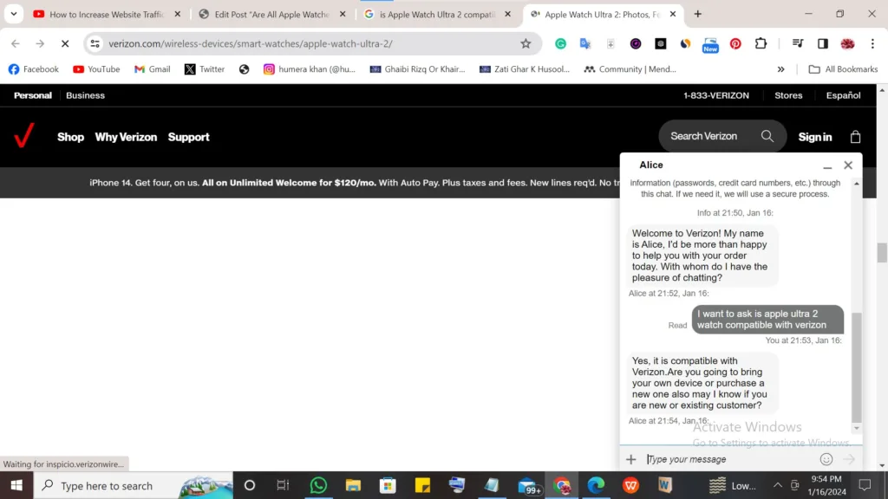This screenshot has width=888, height=499.
Task: Open the Extensions puzzle menu
Action: (761, 43)
